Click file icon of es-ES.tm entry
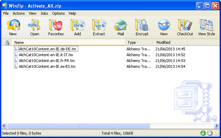221x138 pixels. (x=16, y=66)
